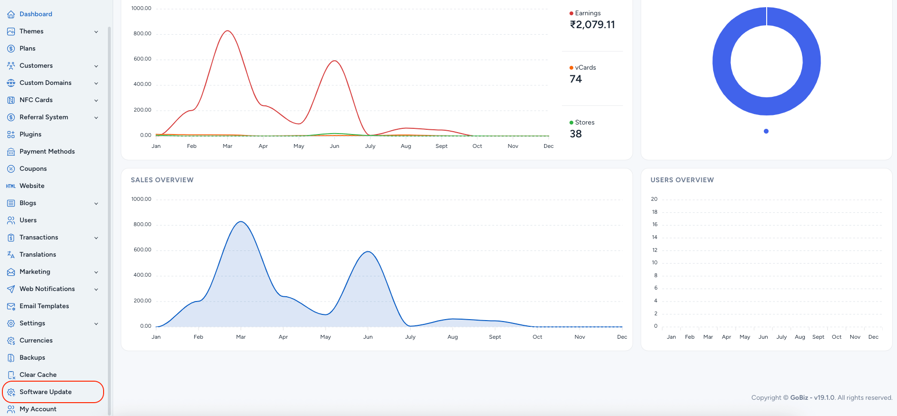
Task: Expand the Referral System chevron
Action: (x=96, y=118)
